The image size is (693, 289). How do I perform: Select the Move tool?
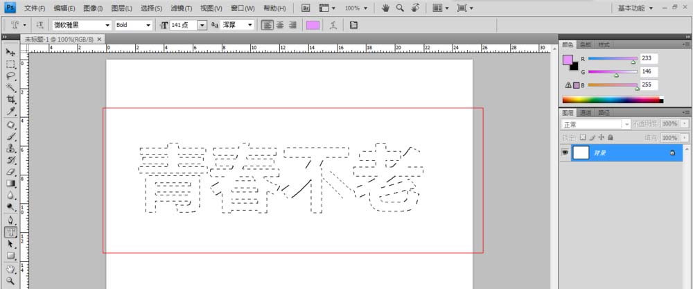[11, 53]
